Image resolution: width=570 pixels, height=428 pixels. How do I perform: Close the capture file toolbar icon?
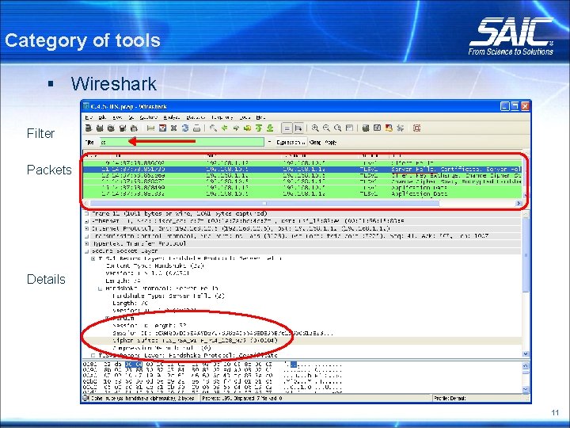tap(173, 128)
